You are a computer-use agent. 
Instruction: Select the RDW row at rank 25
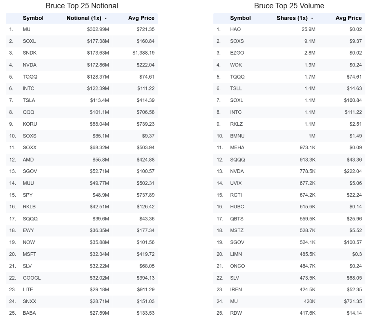coord(289,313)
